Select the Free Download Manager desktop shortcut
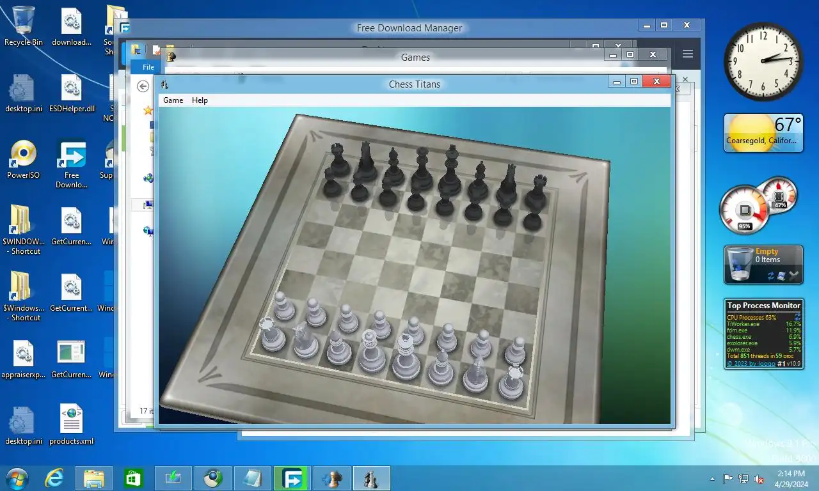The height and width of the screenshot is (491, 819). point(72,165)
